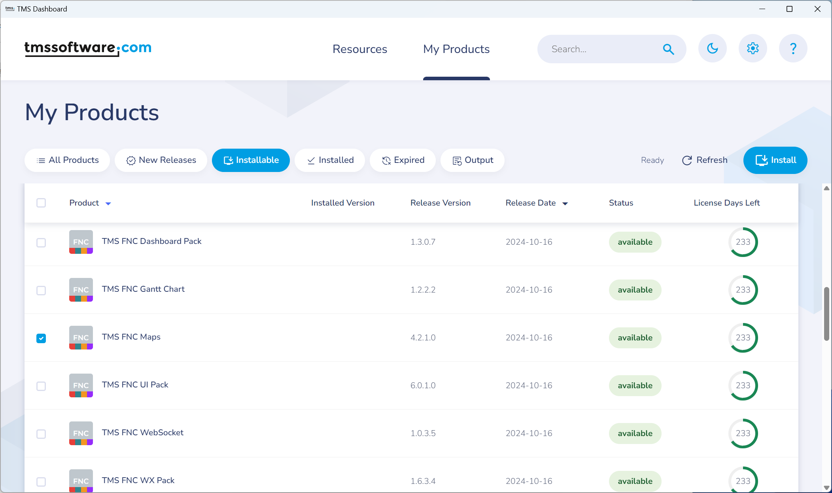Select TMS FNC WebSocket product name

(143, 433)
